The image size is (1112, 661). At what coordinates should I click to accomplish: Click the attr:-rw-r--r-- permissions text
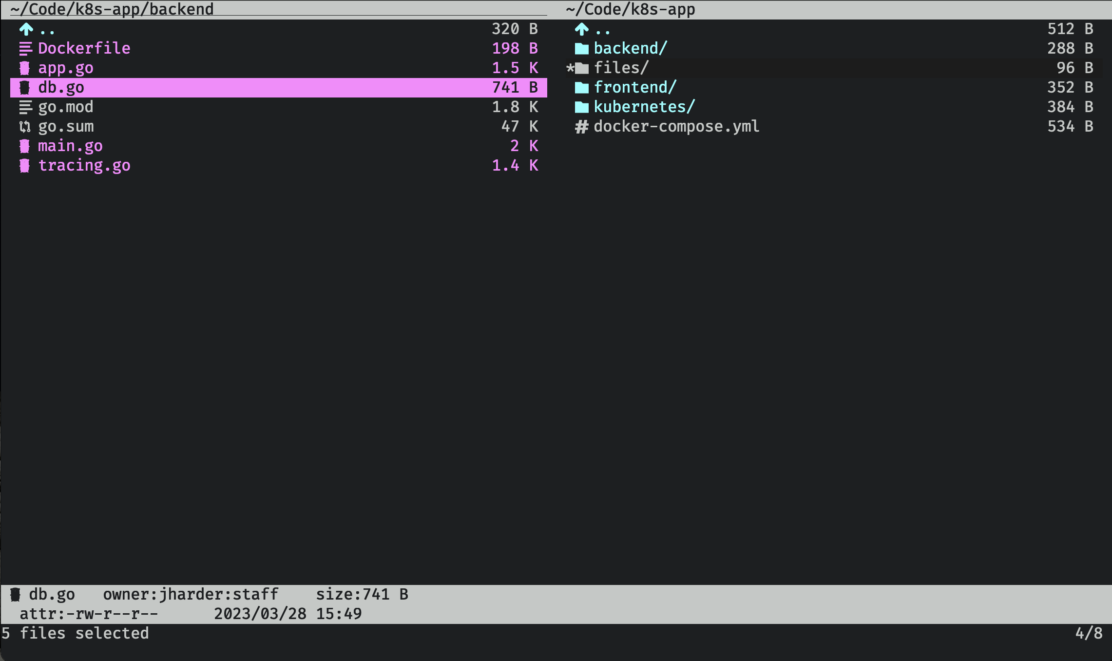click(x=89, y=614)
